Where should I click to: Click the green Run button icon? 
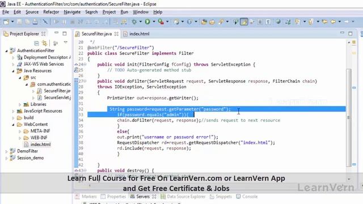pos(147,22)
